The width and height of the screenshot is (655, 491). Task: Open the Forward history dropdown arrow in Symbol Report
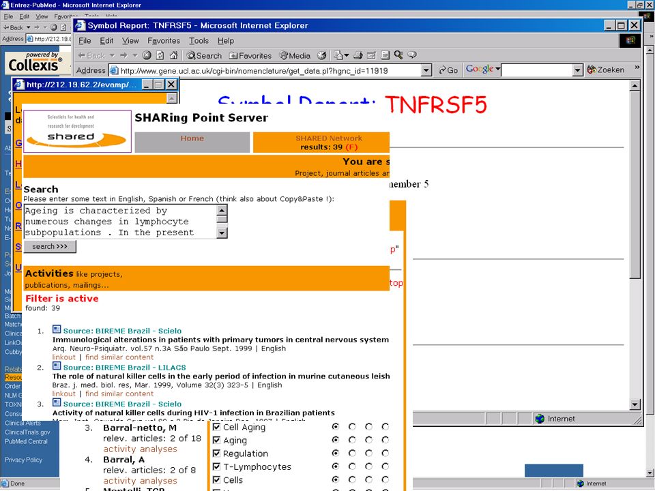(x=135, y=55)
